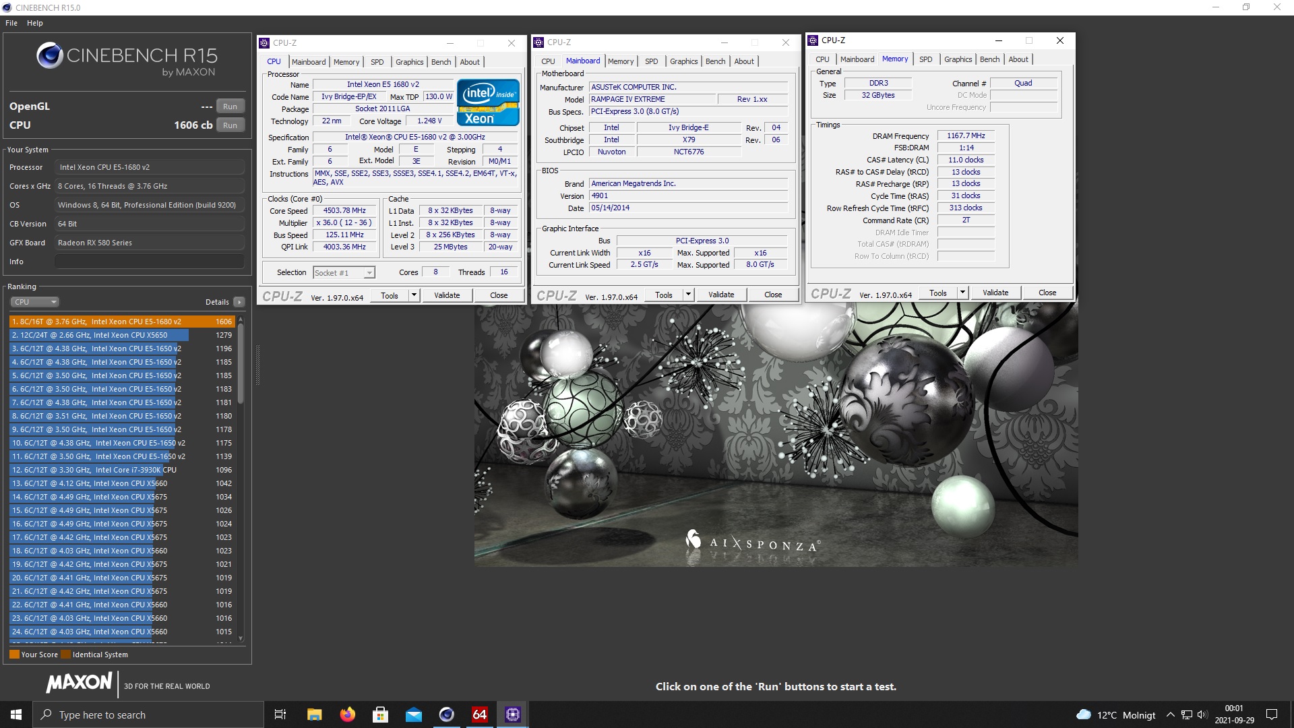Click the taskbar search box
Screen dimensions: 1294x728
148,715
